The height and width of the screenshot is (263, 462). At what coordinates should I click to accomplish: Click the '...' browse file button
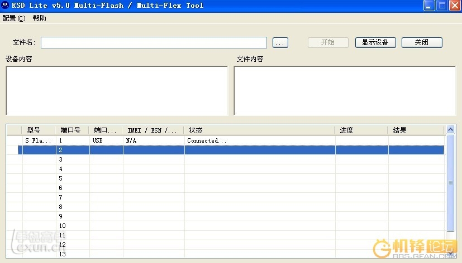tap(280, 42)
